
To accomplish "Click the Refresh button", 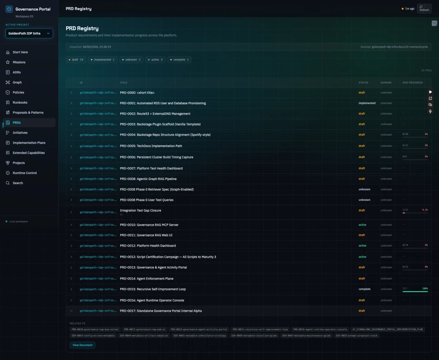I will pyautogui.click(x=424, y=8).
